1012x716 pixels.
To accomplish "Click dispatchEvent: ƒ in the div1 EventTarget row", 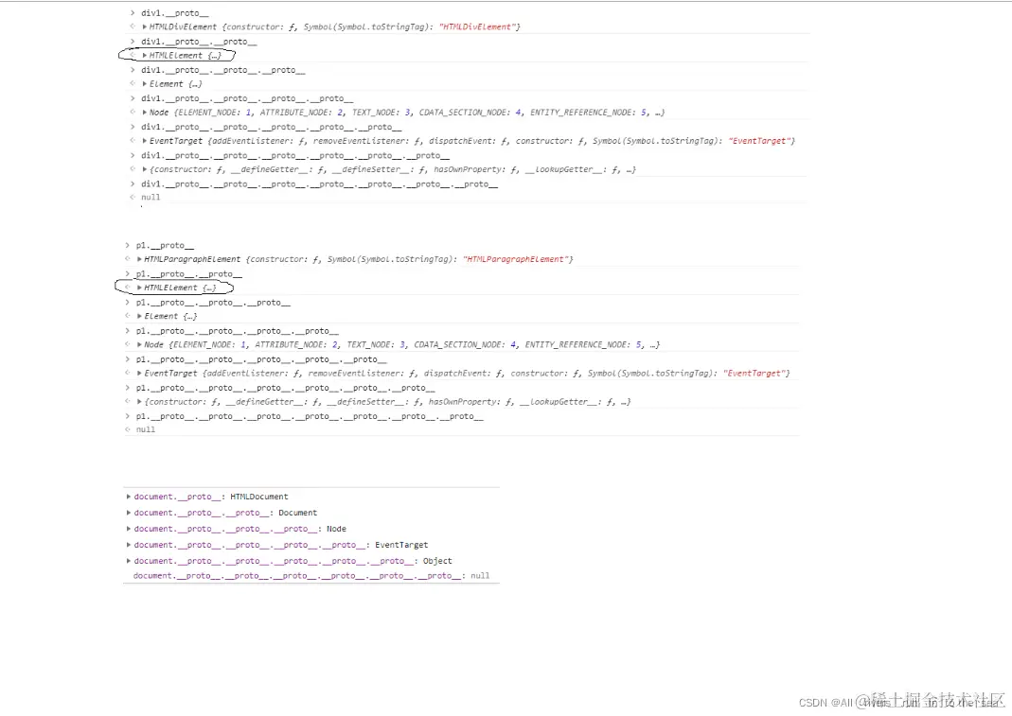I will coord(470,141).
